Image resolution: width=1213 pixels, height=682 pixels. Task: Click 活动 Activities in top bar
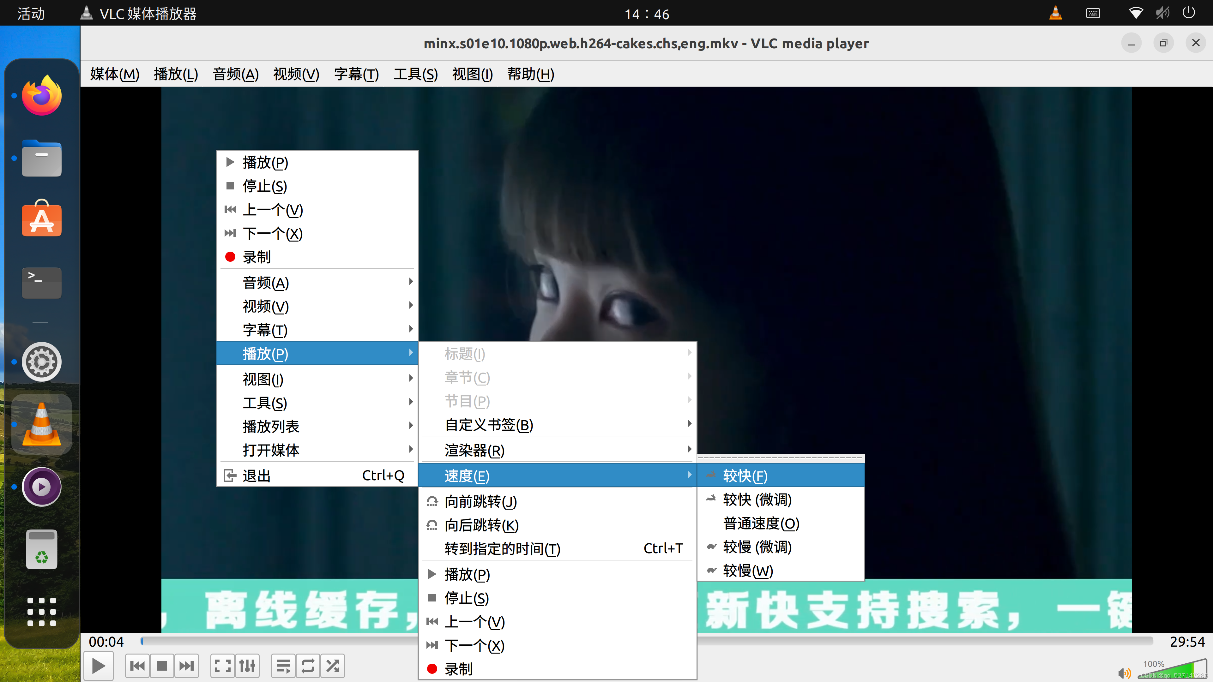tap(31, 14)
